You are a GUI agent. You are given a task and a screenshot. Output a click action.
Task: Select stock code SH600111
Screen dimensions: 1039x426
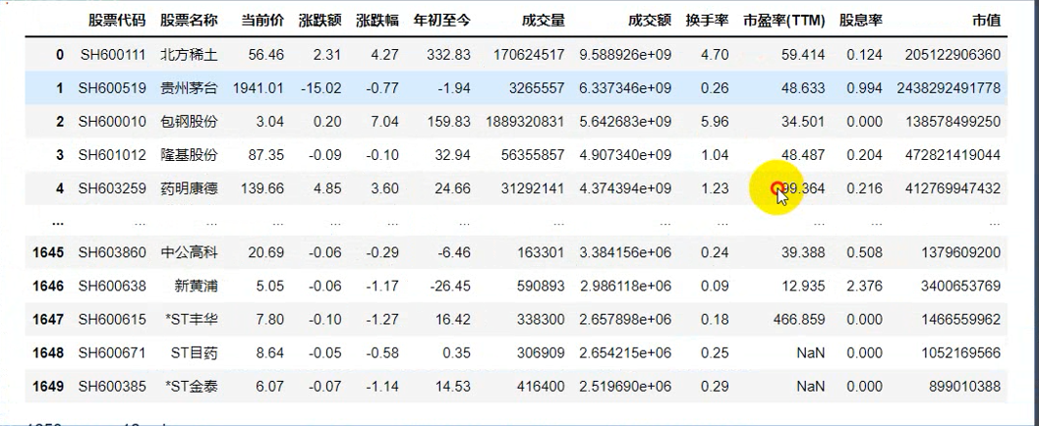pyautogui.click(x=112, y=55)
